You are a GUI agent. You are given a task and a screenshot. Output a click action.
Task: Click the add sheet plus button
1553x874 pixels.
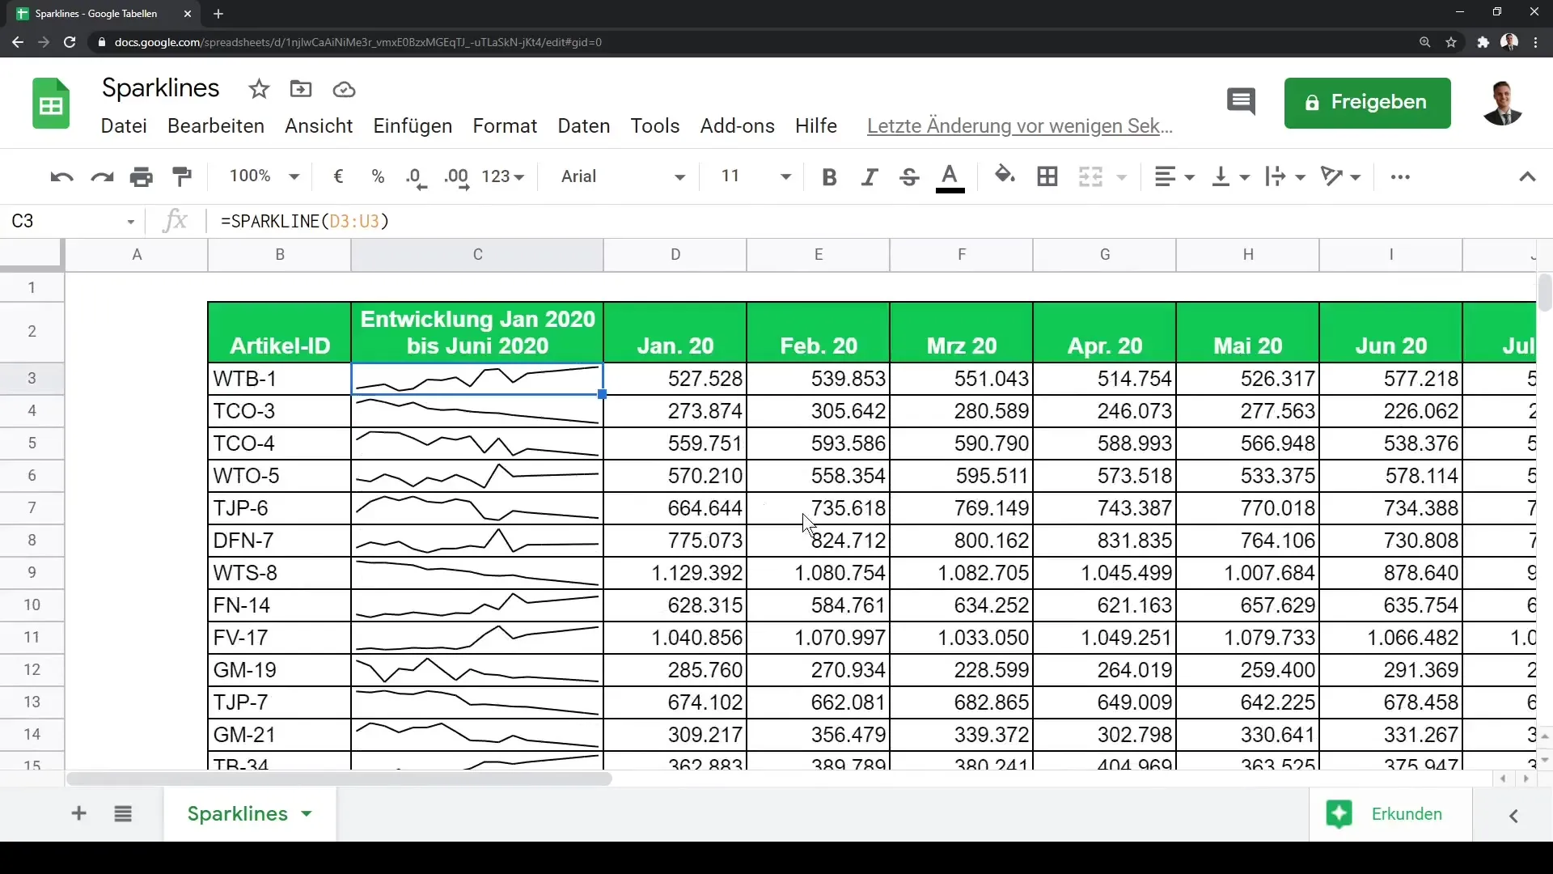click(x=78, y=813)
